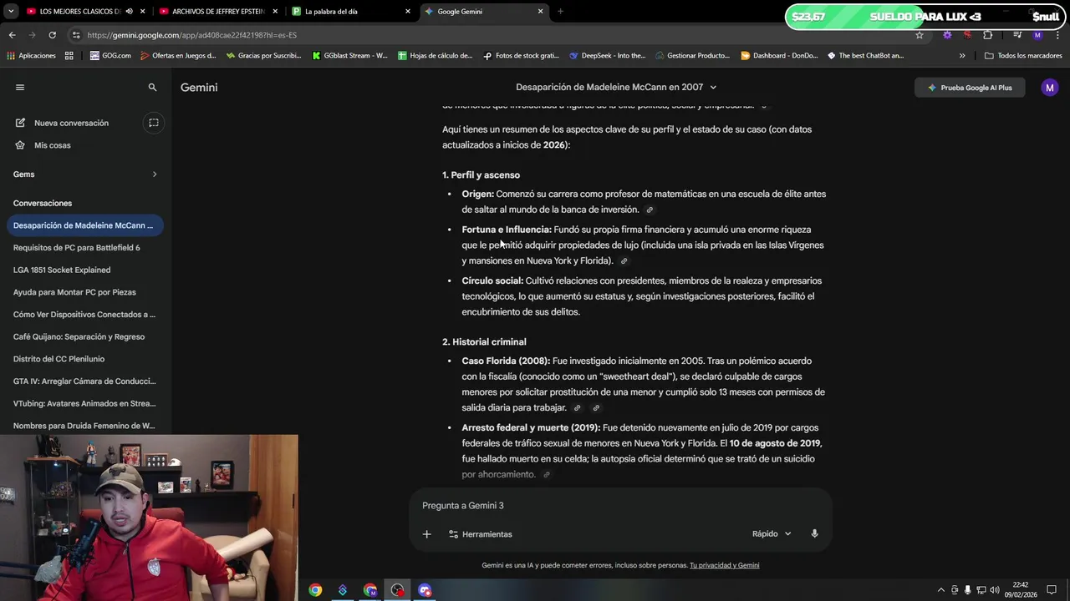Focus the Pregunta a Gemini 3 input

coord(620,506)
